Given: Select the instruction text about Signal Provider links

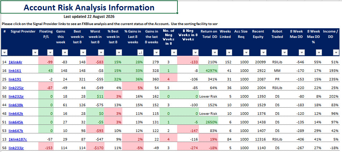Looking at the screenshot, I should click(110, 24).
